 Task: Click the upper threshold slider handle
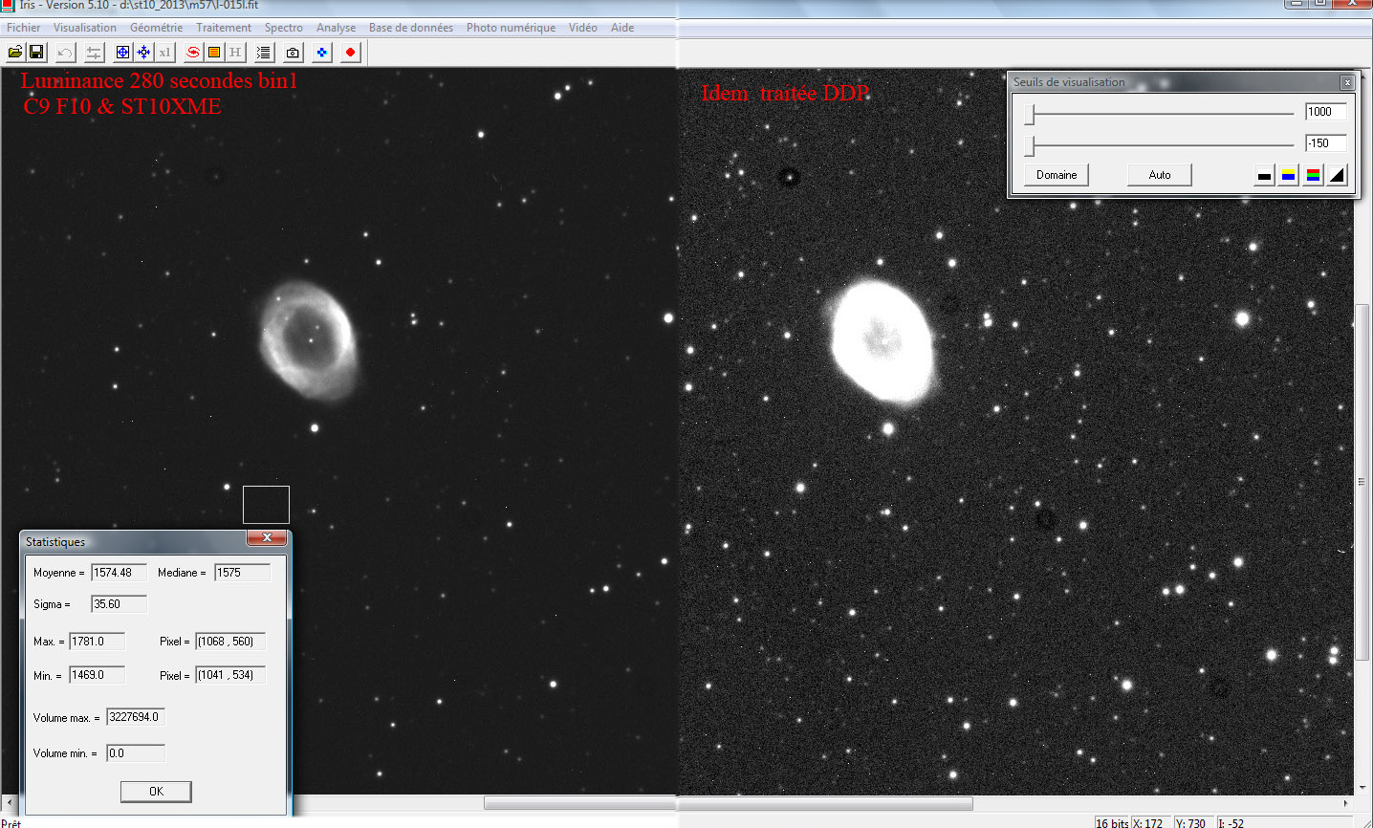pos(1030,115)
